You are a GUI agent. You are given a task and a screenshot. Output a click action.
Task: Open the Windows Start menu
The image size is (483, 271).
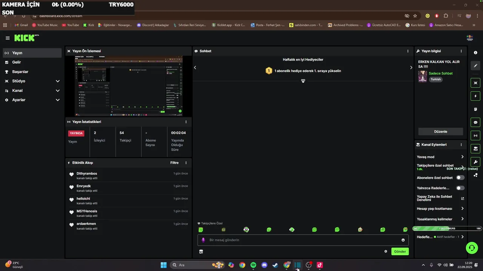pyautogui.click(x=164, y=265)
